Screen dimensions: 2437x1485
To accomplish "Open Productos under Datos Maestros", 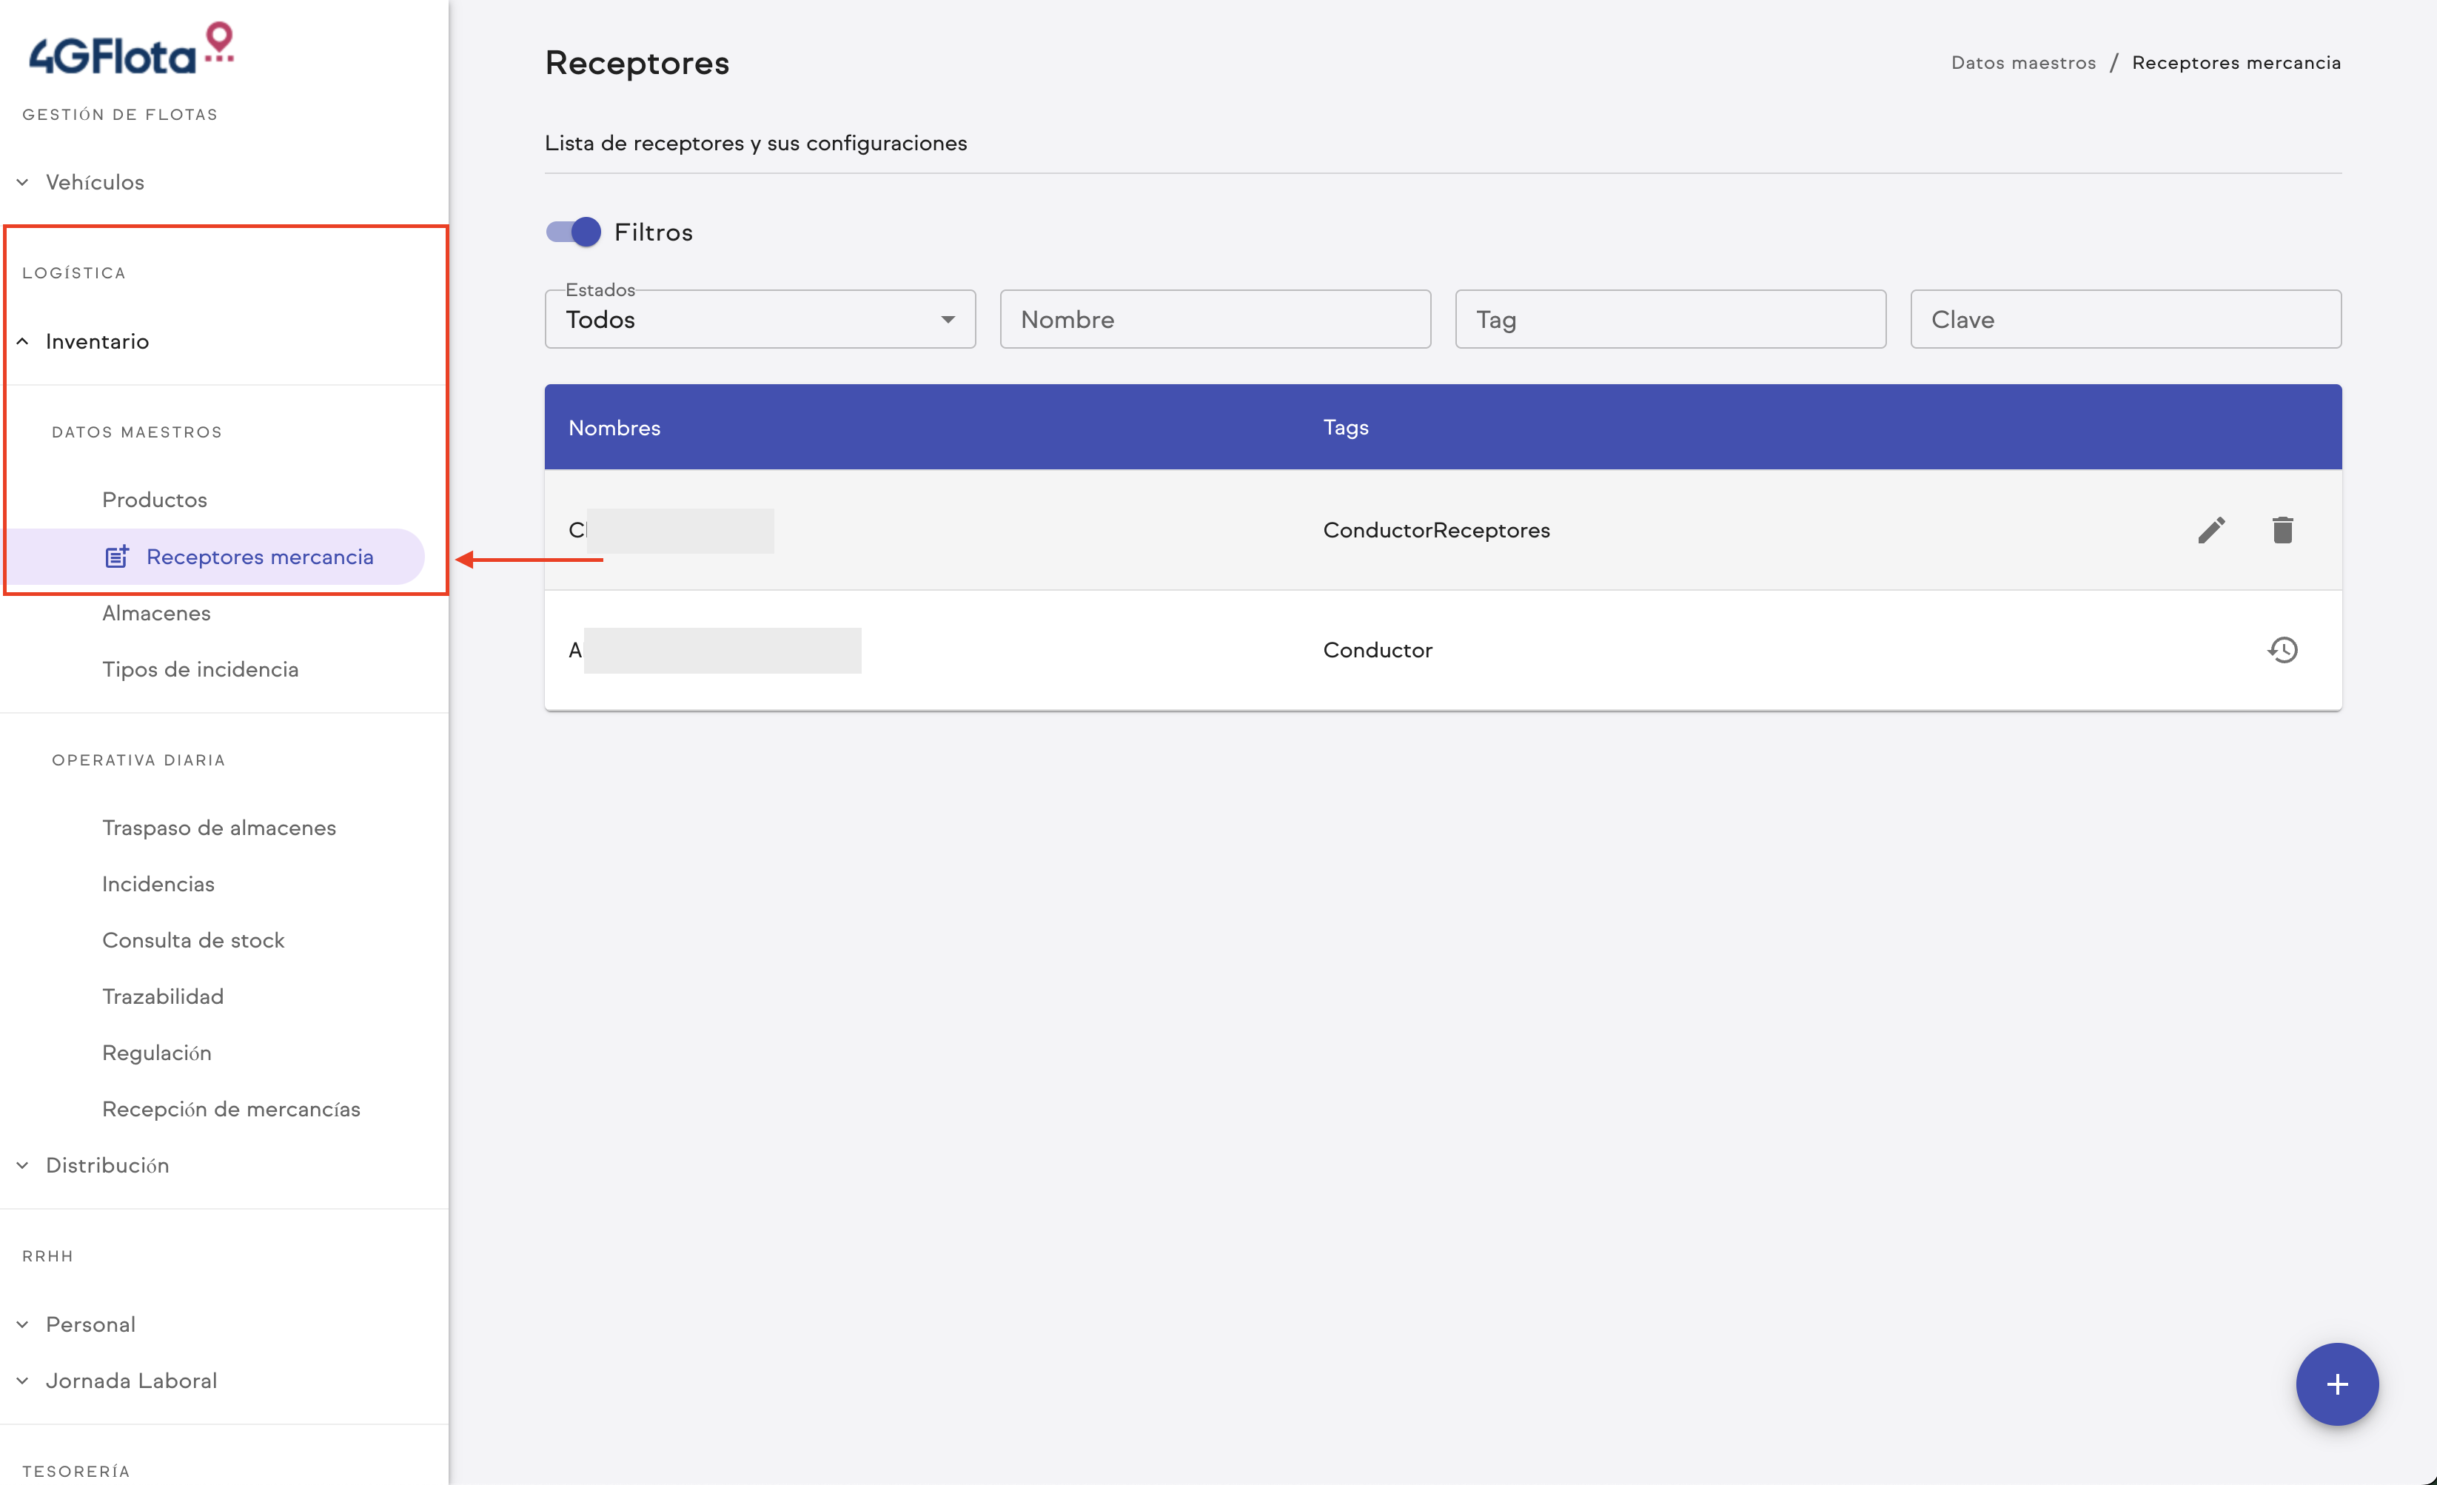I will click(x=154, y=499).
